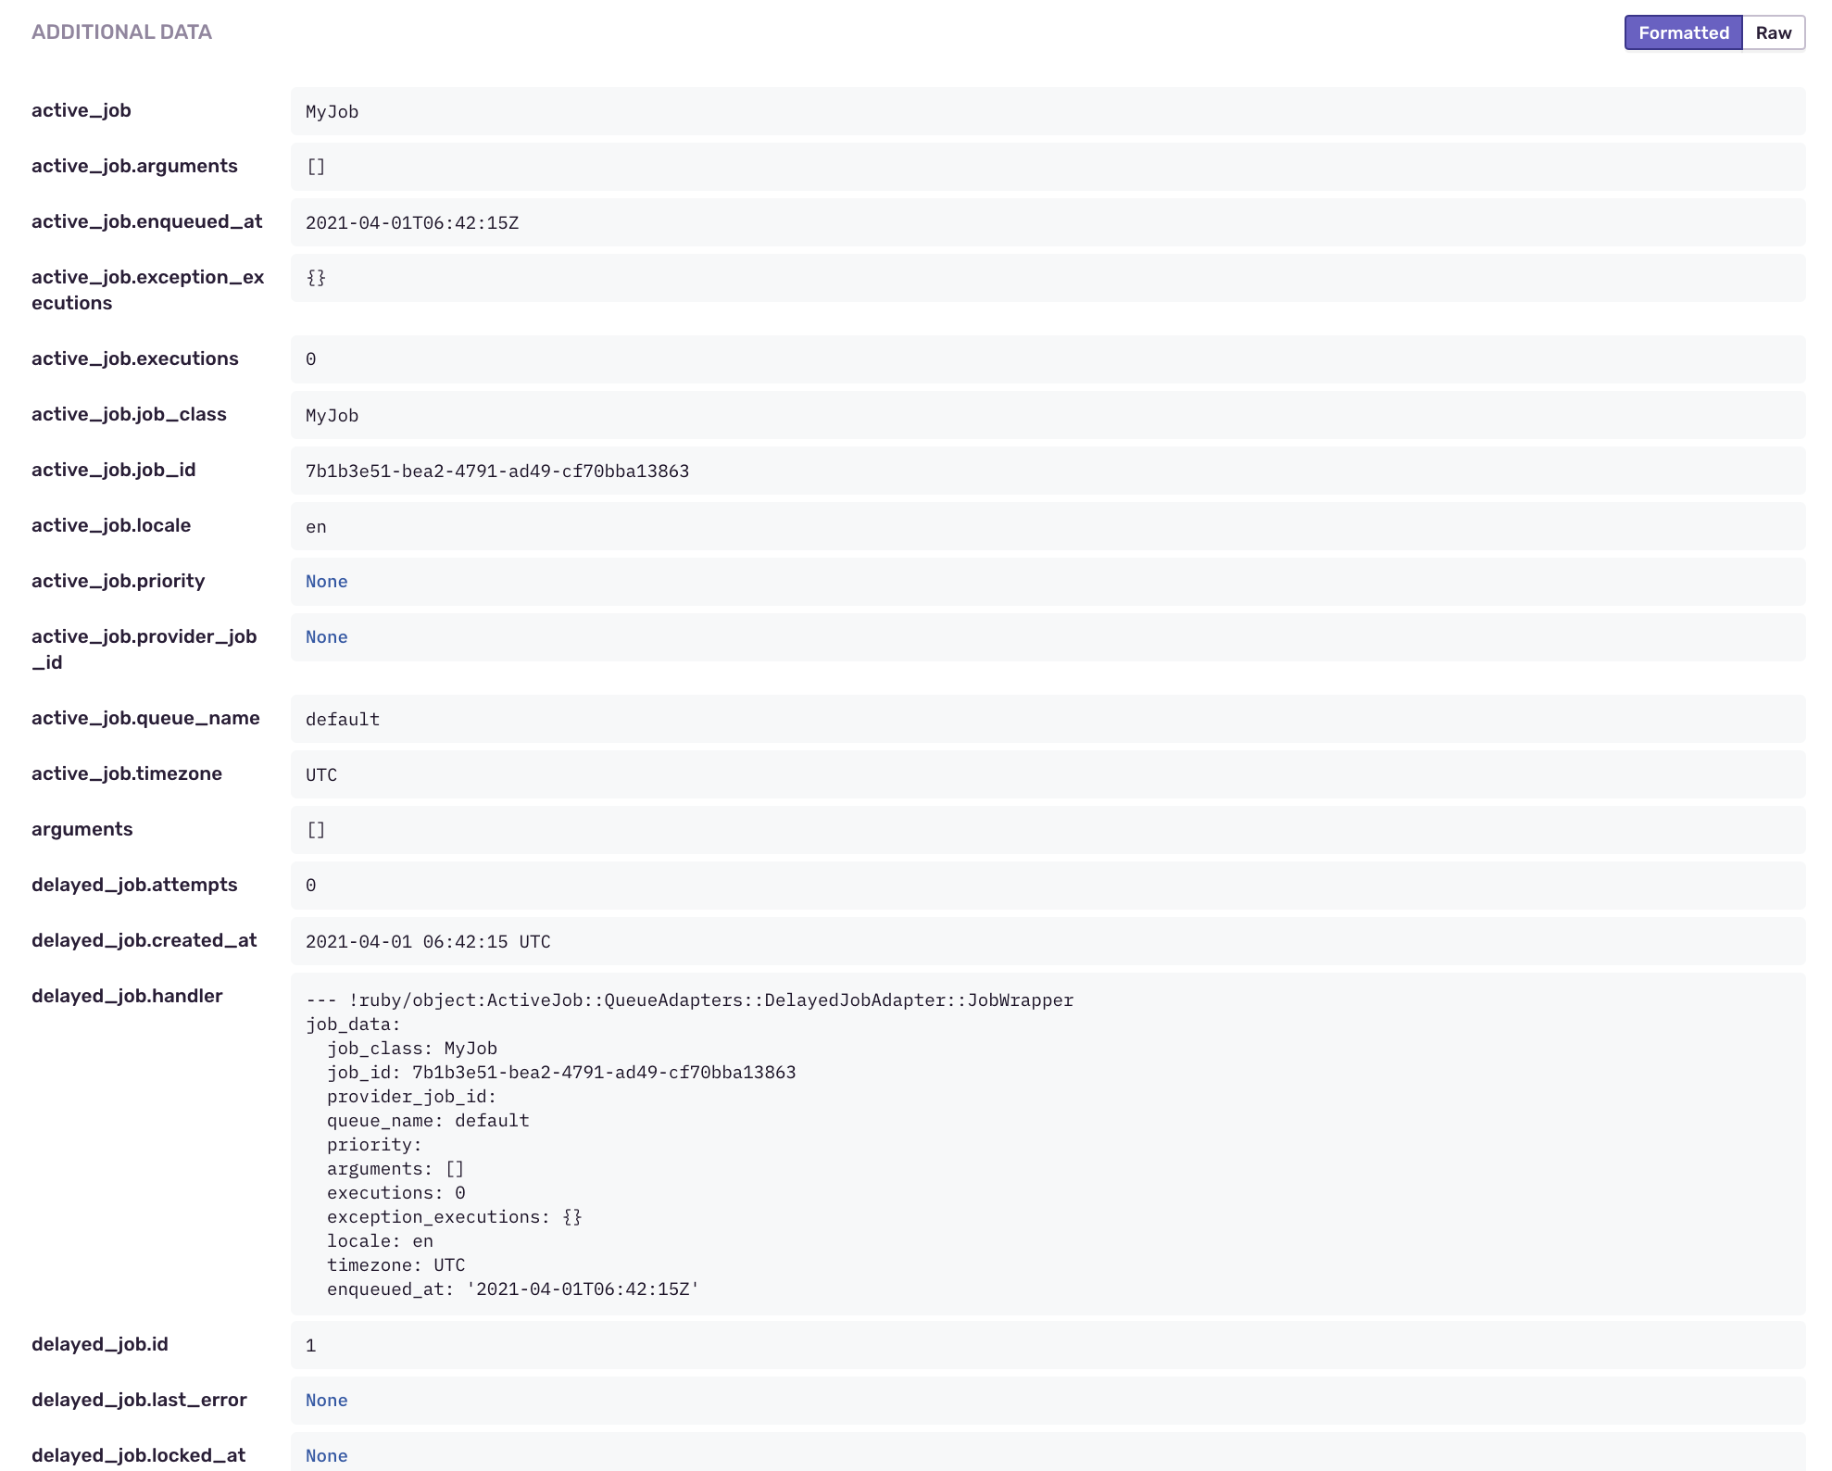Click the {} value of exception_executions row
The image size is (1832, 1471).
click(316, 278)
